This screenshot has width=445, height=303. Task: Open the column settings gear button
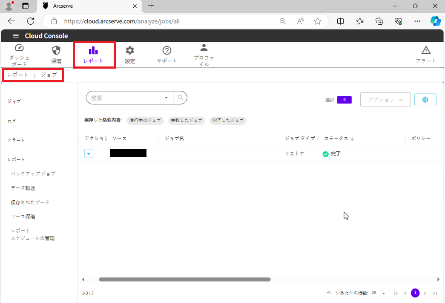[x=425, y=99]
